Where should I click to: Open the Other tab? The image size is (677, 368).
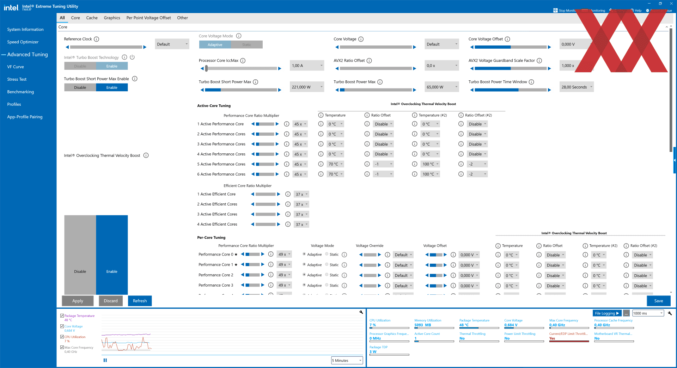pyautogui.click(x=182, y=18)
